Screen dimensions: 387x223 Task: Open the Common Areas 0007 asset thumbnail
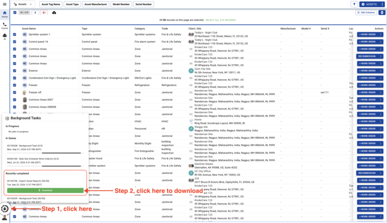24,100
